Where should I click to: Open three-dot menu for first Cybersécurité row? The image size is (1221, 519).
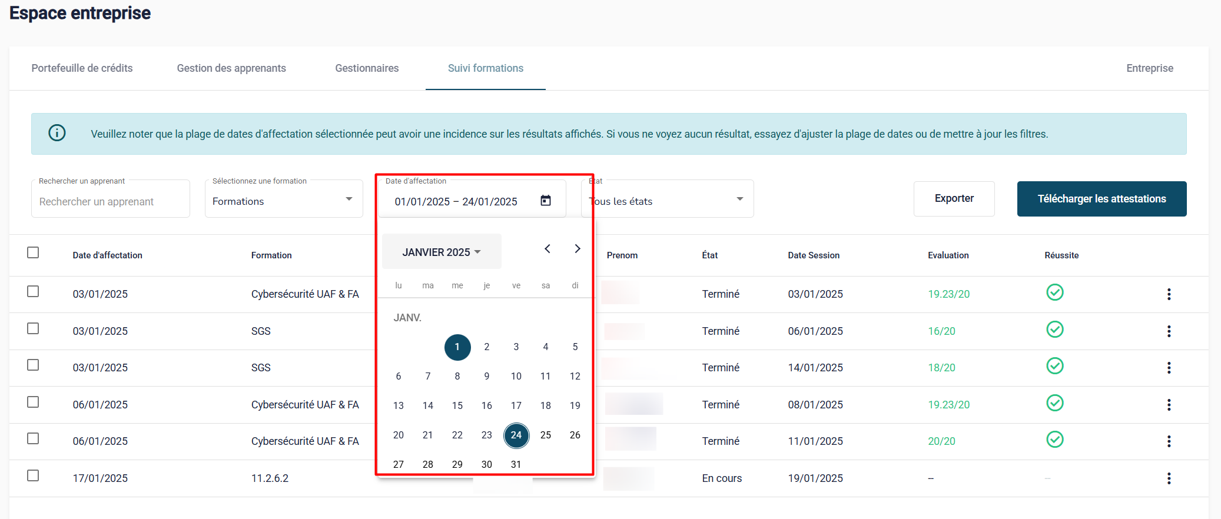pyautogui.click(x=1169, y=294)
